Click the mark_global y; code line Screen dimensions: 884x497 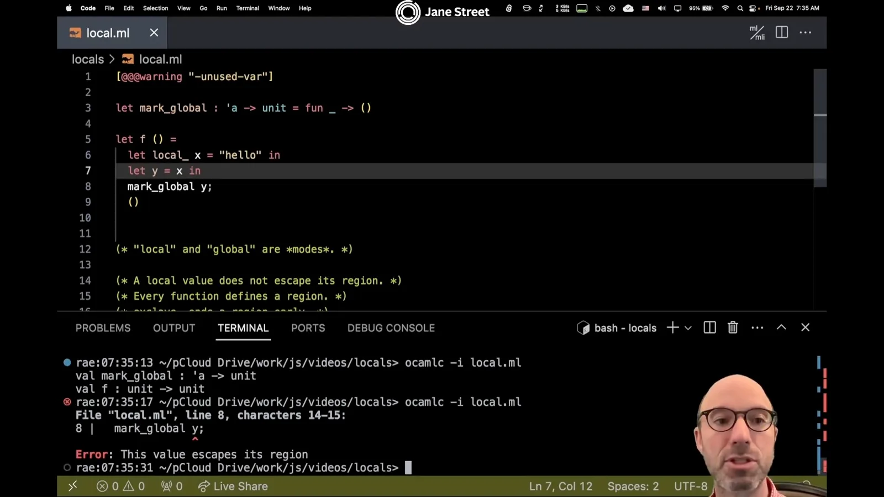pos(170,187)
